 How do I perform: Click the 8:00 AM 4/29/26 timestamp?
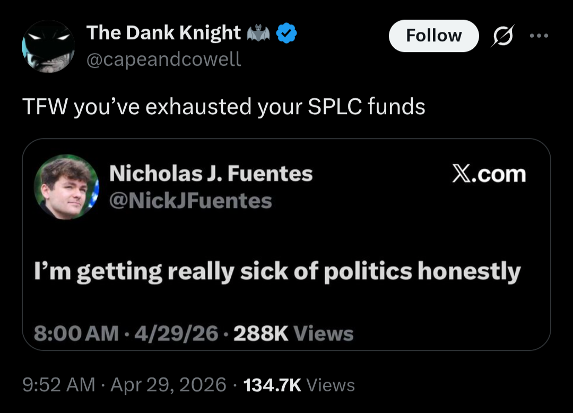(x=126, y=333)
